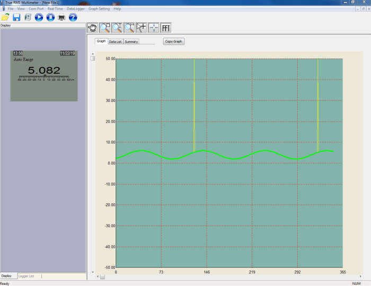Minimize the inner document window
The image size is (371, 286).
358,9
